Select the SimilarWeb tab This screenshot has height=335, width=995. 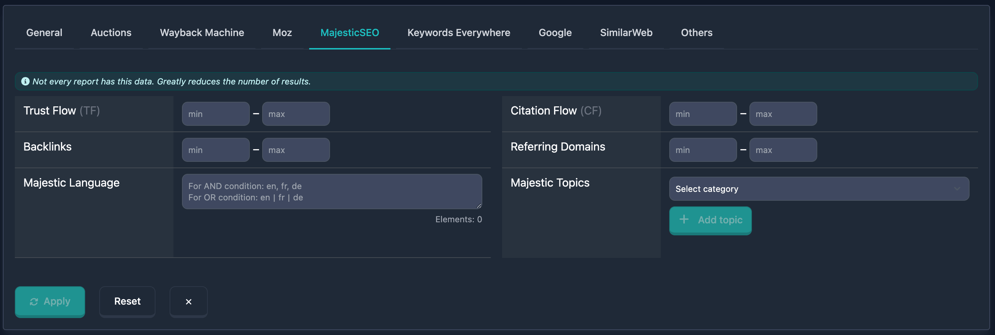point(626,33)
